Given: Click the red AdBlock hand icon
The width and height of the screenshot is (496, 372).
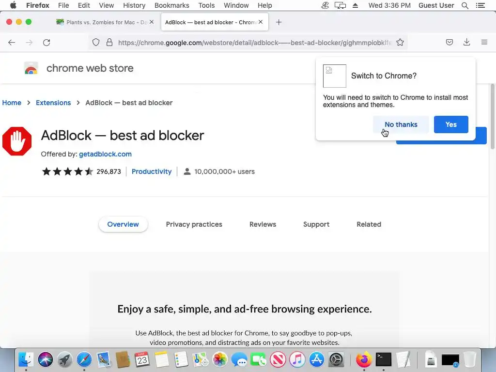Looking at the screenshot, I should (x=17, y=141).
